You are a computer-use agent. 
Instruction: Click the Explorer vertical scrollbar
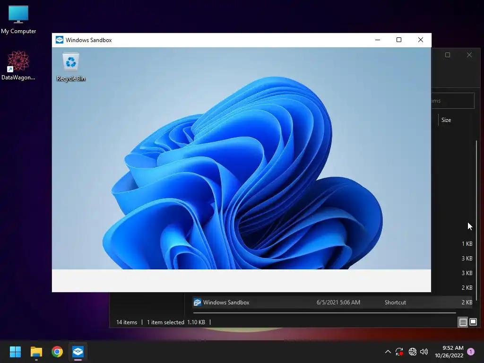tap(476, 220)
